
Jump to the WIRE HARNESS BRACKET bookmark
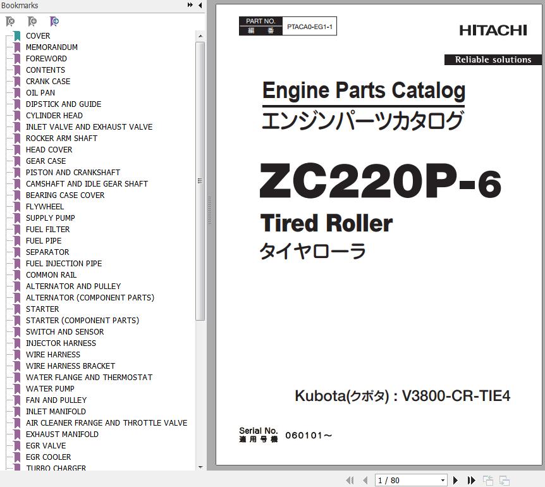(70, 366)
